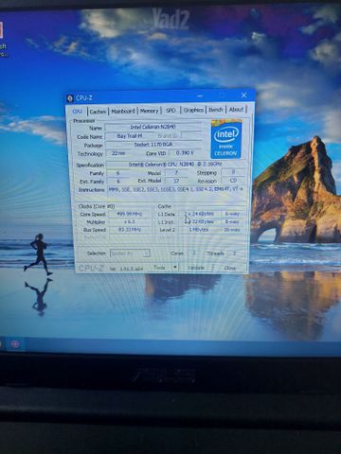Select the CPU tab

78,112
